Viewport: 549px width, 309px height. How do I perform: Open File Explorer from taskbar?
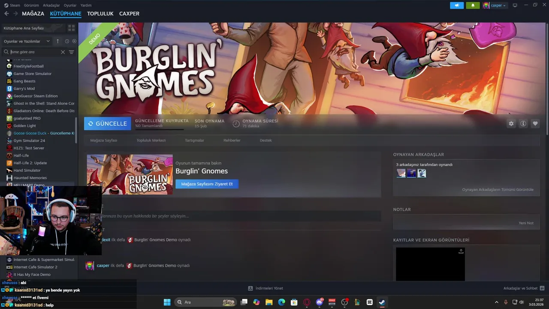tap(269, 302)
